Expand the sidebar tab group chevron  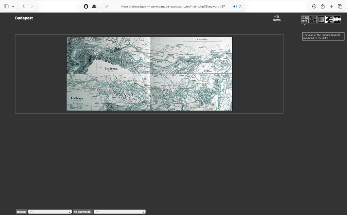point(13,6)
